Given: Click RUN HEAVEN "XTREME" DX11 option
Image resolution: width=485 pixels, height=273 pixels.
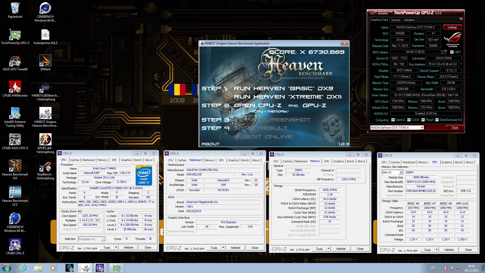Looking at the screenshot, I should click(287, 97).
